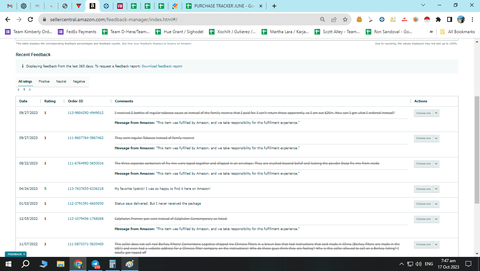The image size is (480, 271).
Task: Open the Hue Grant / Sighodel bookmark
Action: coord(180,32)
